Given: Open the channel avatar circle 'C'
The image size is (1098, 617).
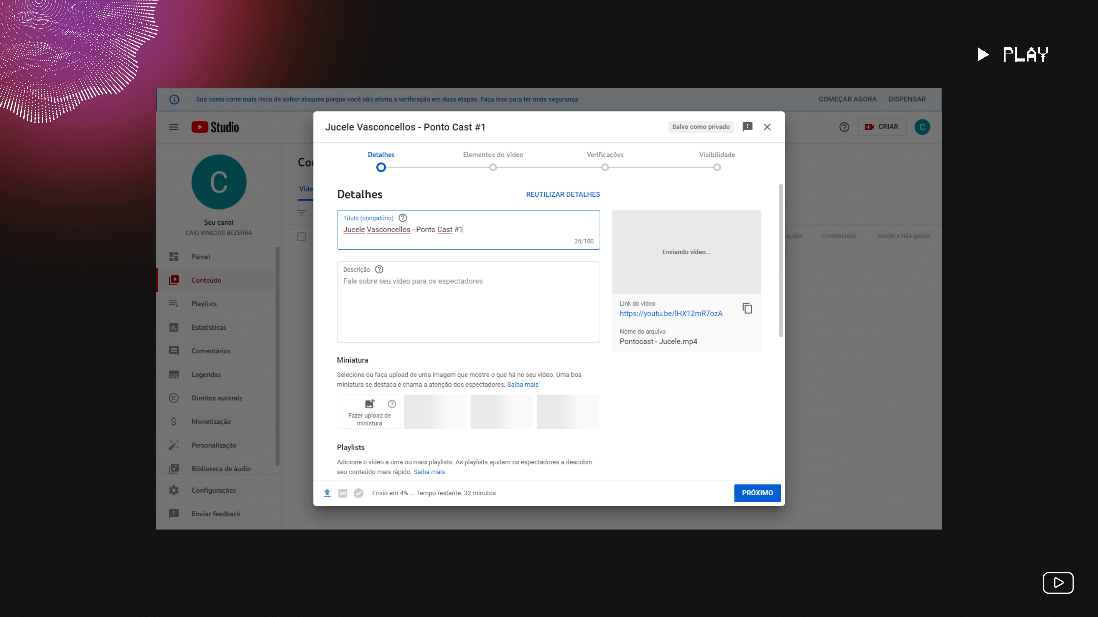Looking at the screenshot, I should (x=219, y=182).
